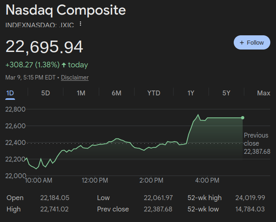
Task: Click the Open value 22,184.05
Action: click(x=55, y=198)
